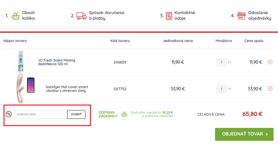This screenshot has height=147, width=278.
Task: Click the green free-shipping basket icon
Action: click(x=124, y=115)
